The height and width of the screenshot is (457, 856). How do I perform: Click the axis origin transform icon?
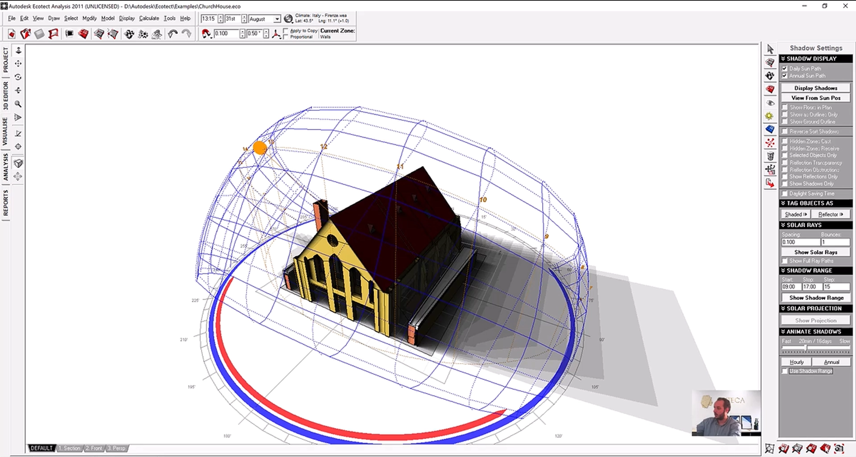click(276, 34)
